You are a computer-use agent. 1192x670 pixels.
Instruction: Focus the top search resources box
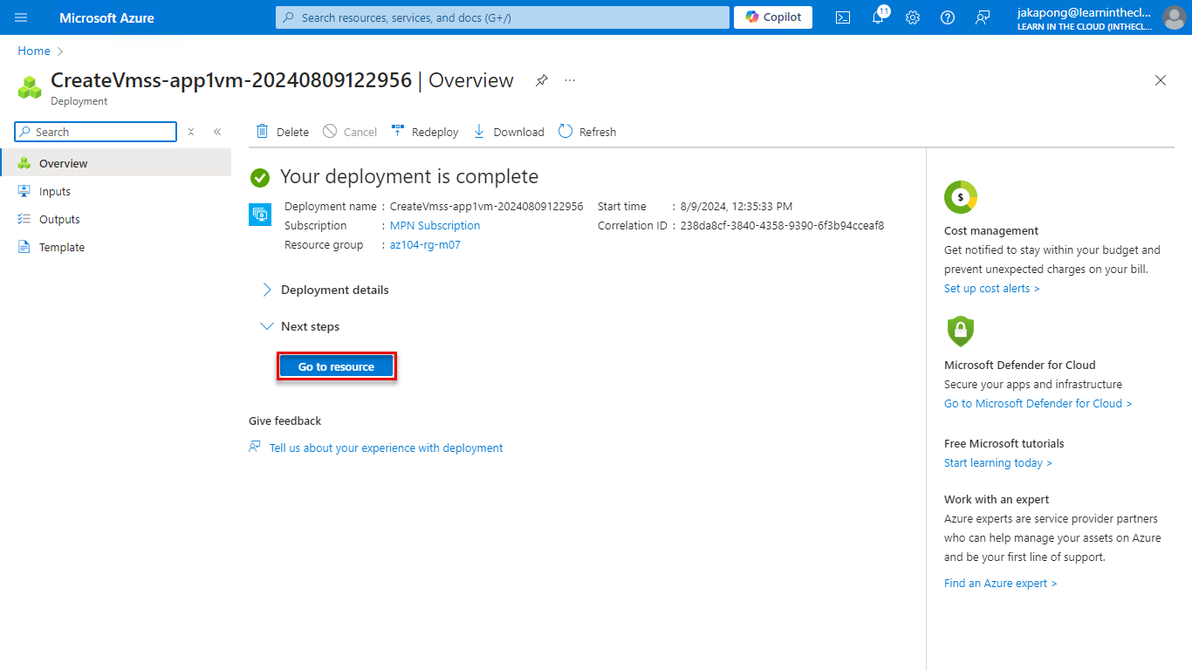click(x=502, y=17)
